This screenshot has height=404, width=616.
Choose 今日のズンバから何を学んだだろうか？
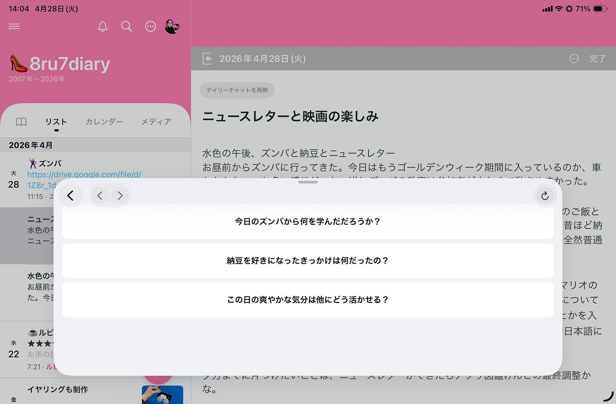pyautogui.click(x=308, y=221)
